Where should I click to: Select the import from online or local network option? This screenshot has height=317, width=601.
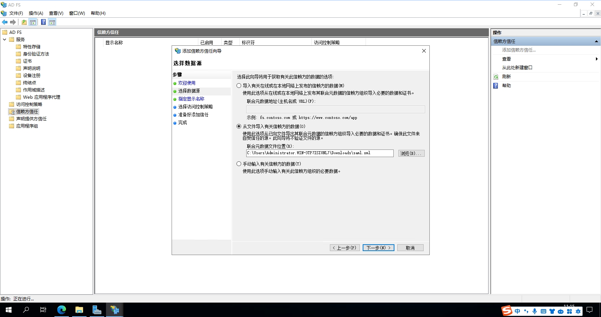[239, 86]
